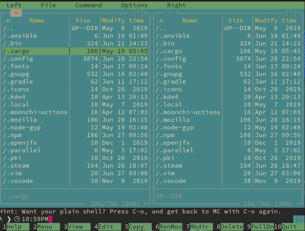Viewport: 305px width, 231px height.
Task: Click the 10 Quit function key button
Action: click(x=289, y=227)
